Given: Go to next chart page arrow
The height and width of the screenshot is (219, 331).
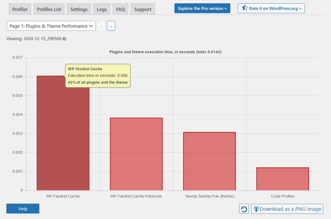Looking at the screenshot, I should click(x=111, y=26).
